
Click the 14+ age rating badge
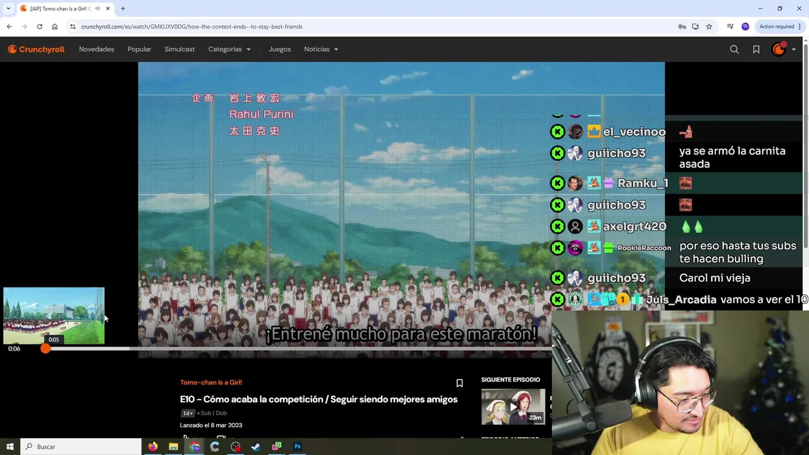tap(188, 413)
